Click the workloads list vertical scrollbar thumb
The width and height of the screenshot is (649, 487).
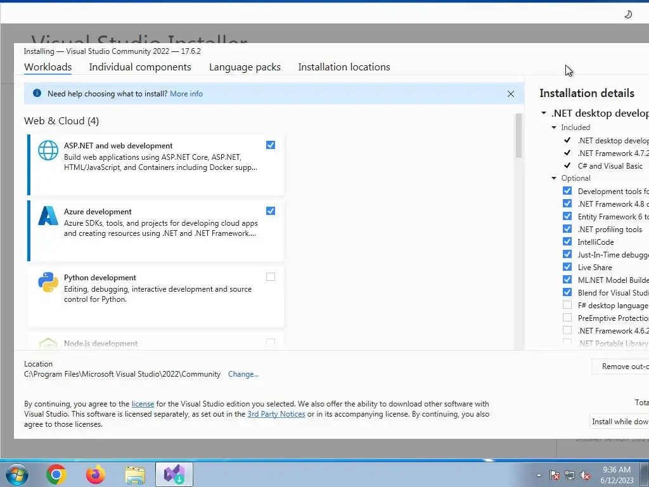(518, 136)
